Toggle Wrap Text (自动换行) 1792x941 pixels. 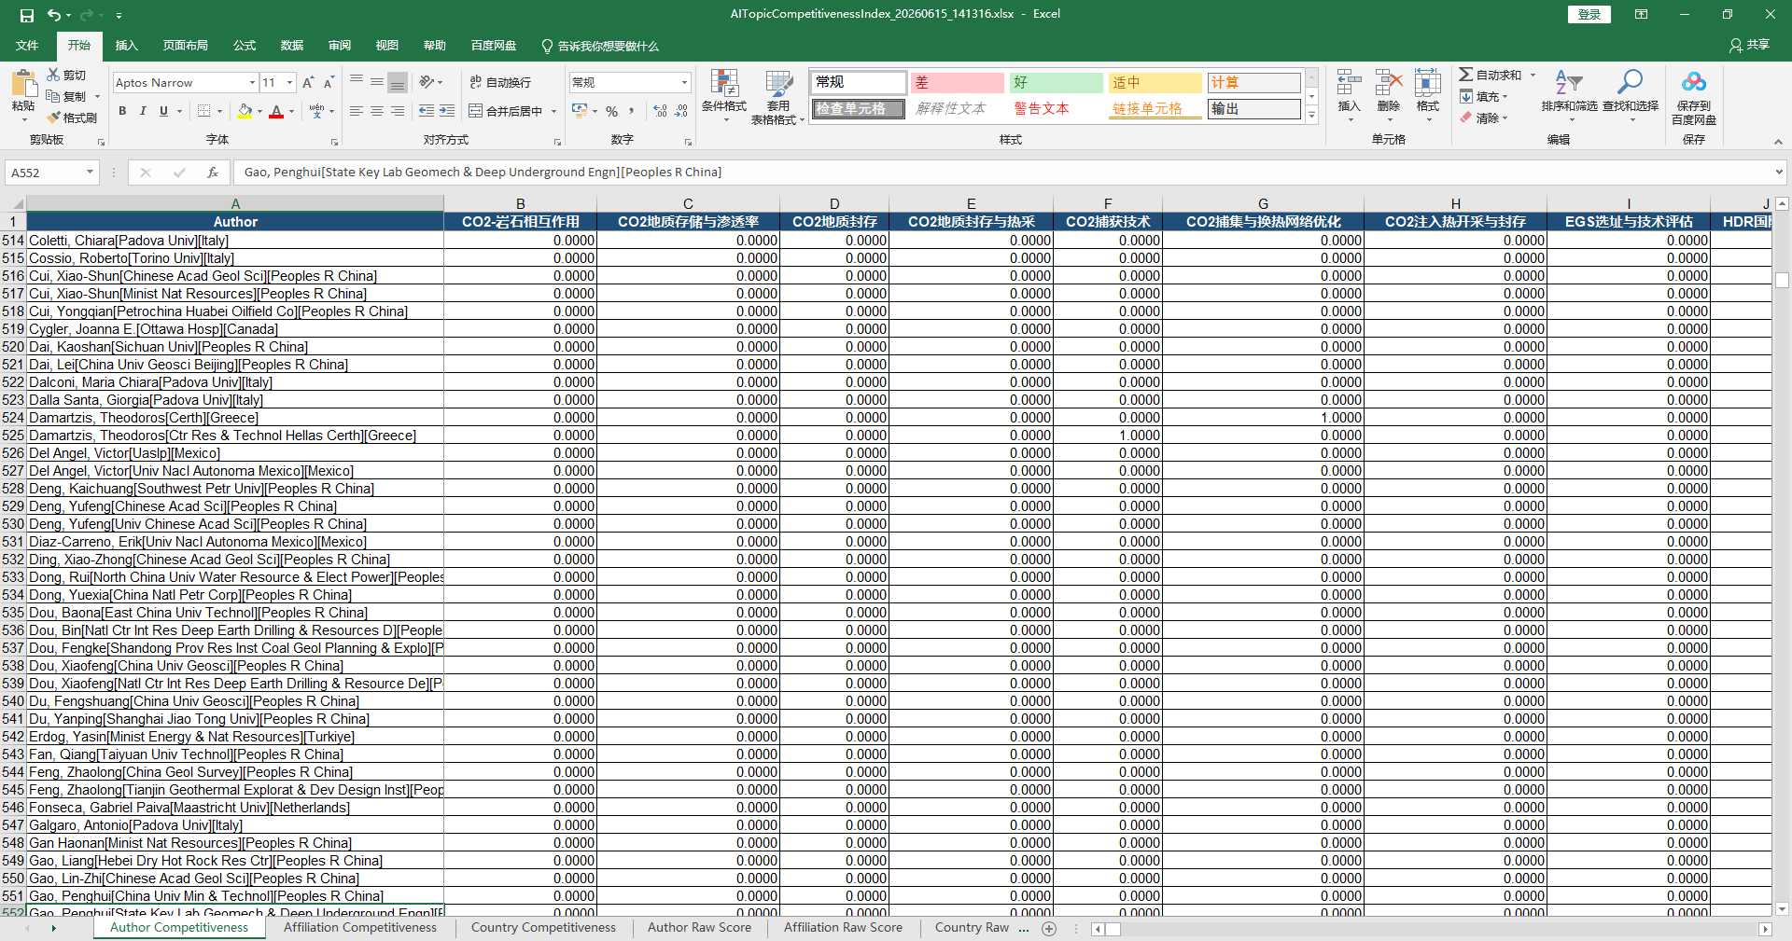click(x=501, y=82)
